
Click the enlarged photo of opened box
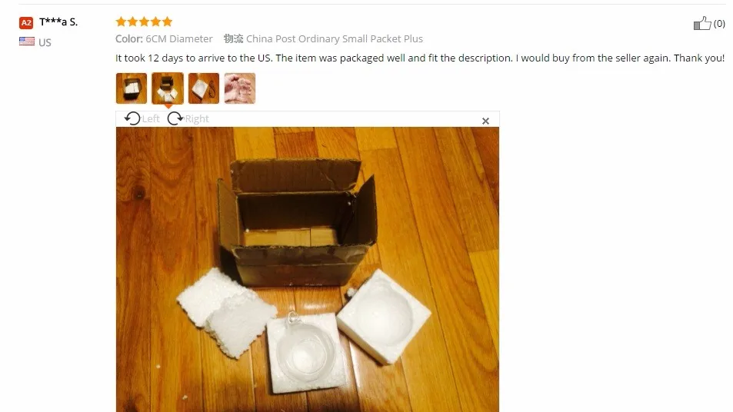click(308, 270)
